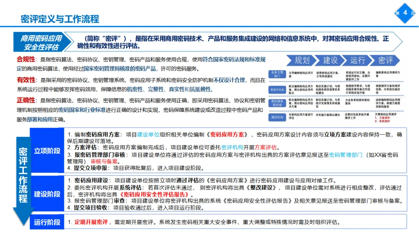Click the blue phrase 部署和应用

40,119
